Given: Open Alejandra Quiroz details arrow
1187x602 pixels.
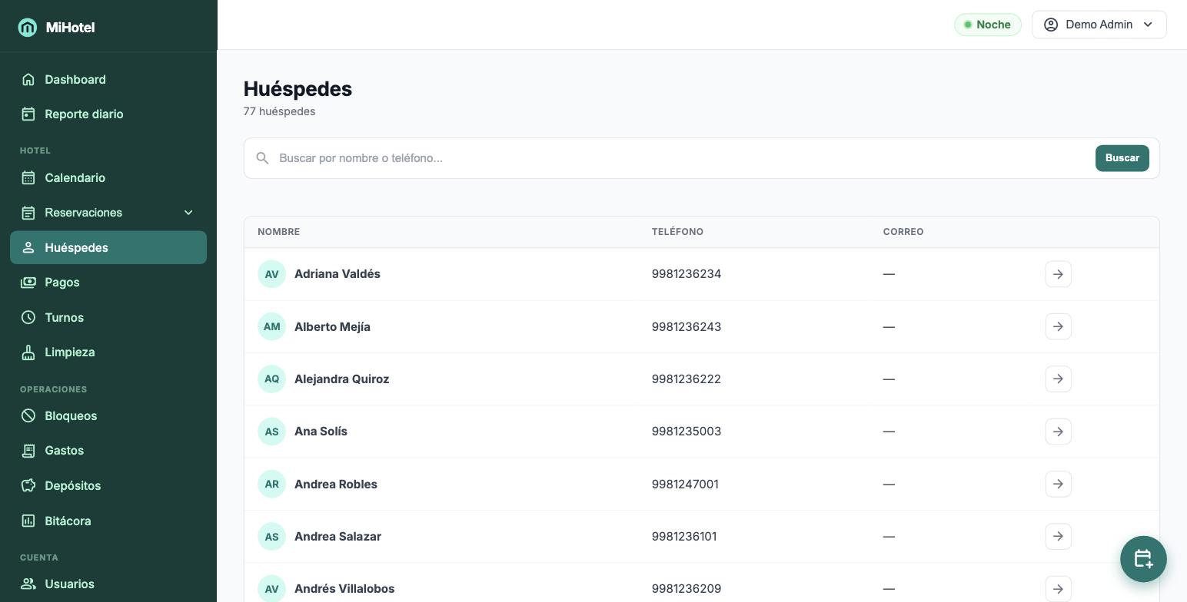Looking at the screenshot, I should click(1058, 379).
